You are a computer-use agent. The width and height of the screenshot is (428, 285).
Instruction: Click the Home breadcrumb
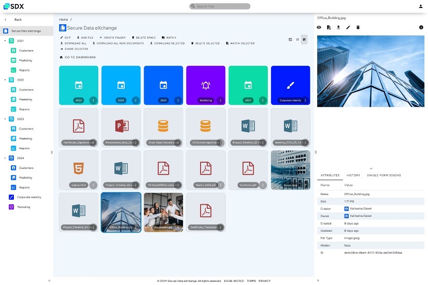tap(63, 20)
